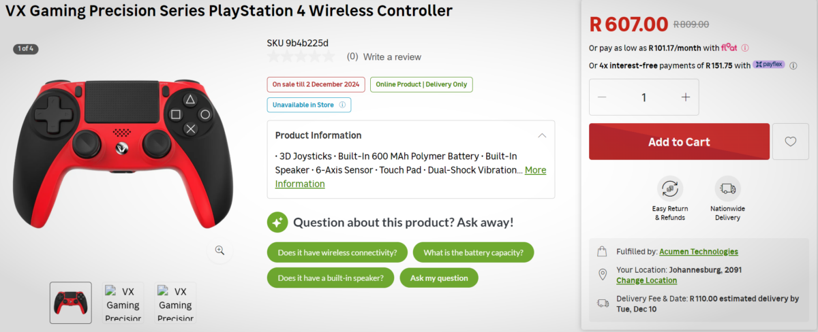Click the Ask my question button
818x332 pixels.
(439, 278)
